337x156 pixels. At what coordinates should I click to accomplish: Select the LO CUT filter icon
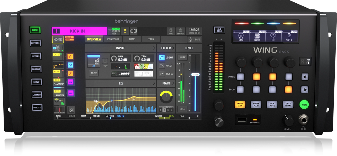click(162, 57)
